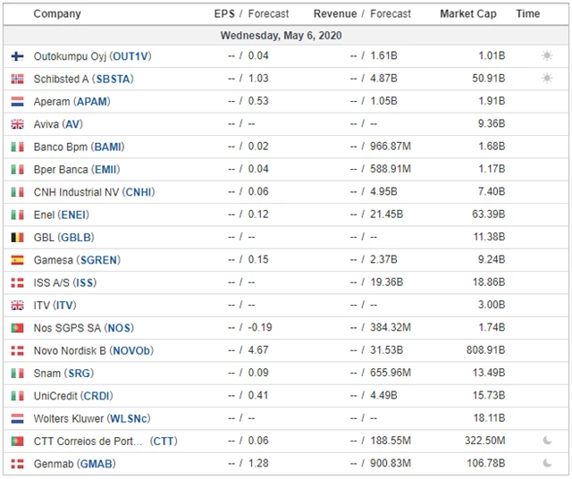Click the Finland flag icon beside Outokumpu

[17, 56]
